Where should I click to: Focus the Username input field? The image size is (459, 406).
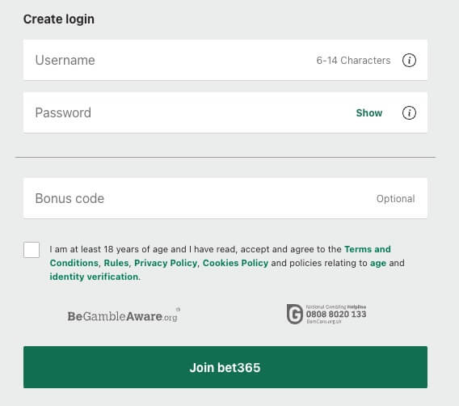tap(225, 60)
